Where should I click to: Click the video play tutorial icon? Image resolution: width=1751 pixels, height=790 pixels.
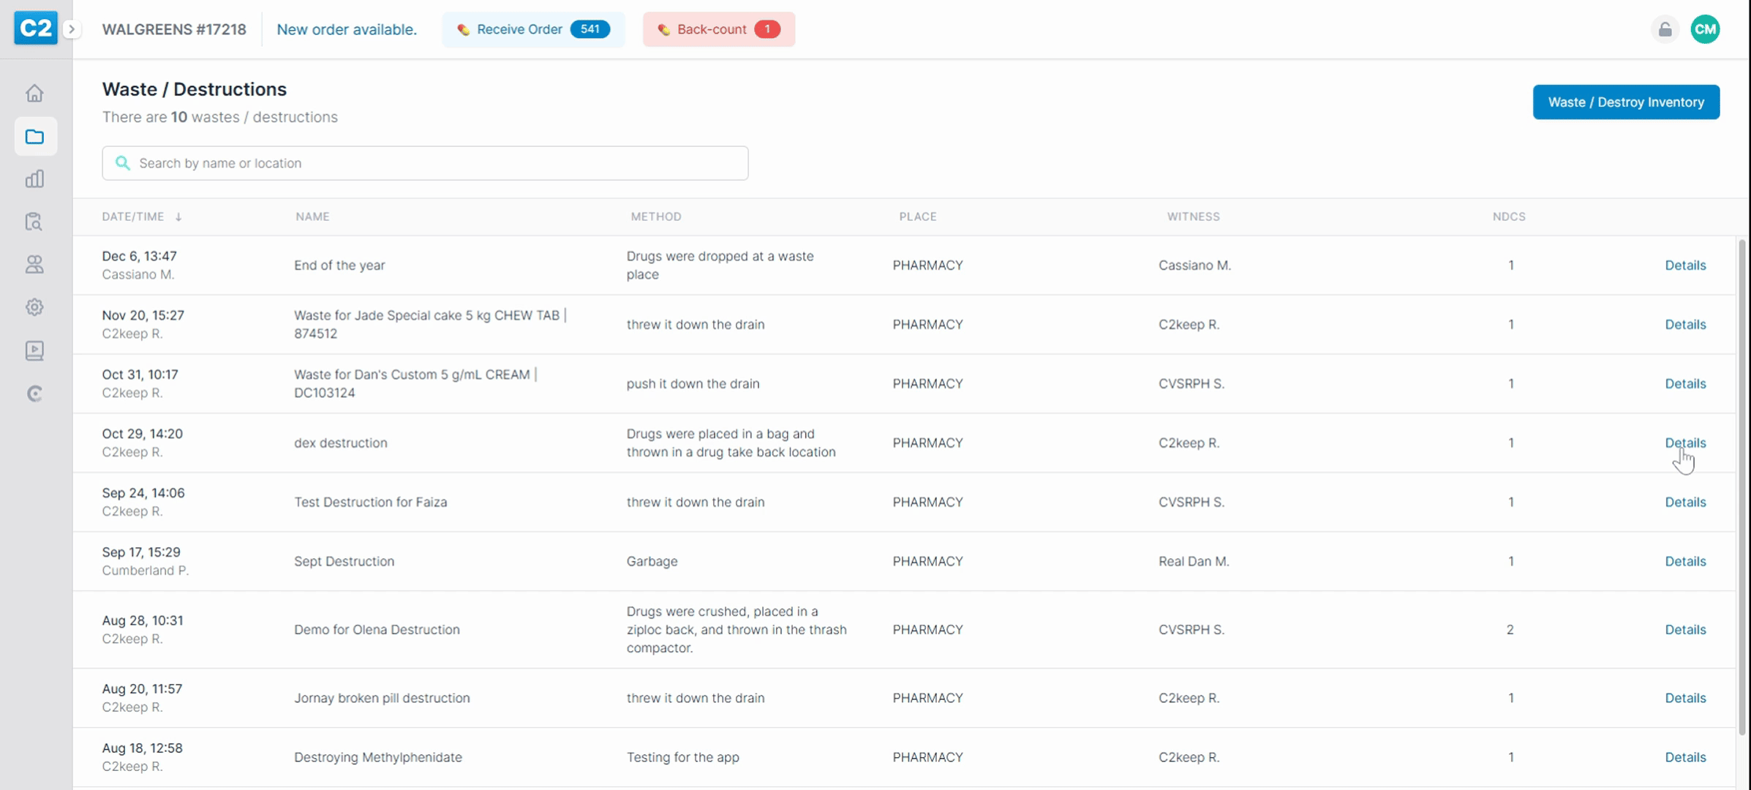[x=34, y=350]
